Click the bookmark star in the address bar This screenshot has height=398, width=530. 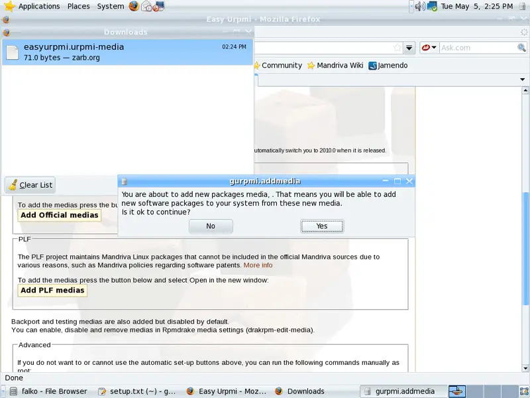pos(397,48)
